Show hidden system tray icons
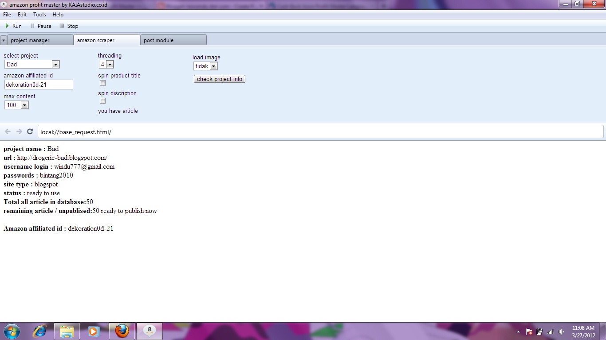The image size is (606, 340). pyautogui.click(x=518, y=332)
